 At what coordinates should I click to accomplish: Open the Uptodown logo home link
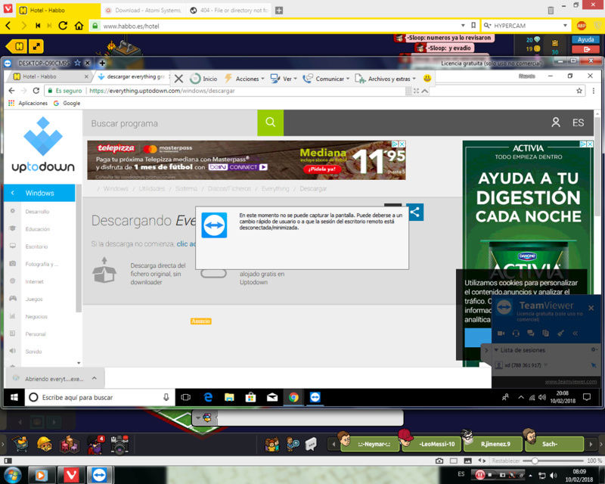(43, 144)
